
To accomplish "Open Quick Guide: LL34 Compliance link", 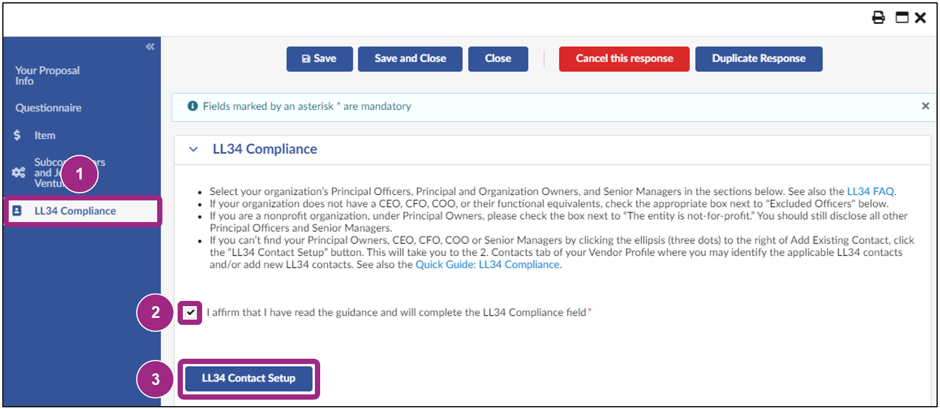I will click(487, 265).
